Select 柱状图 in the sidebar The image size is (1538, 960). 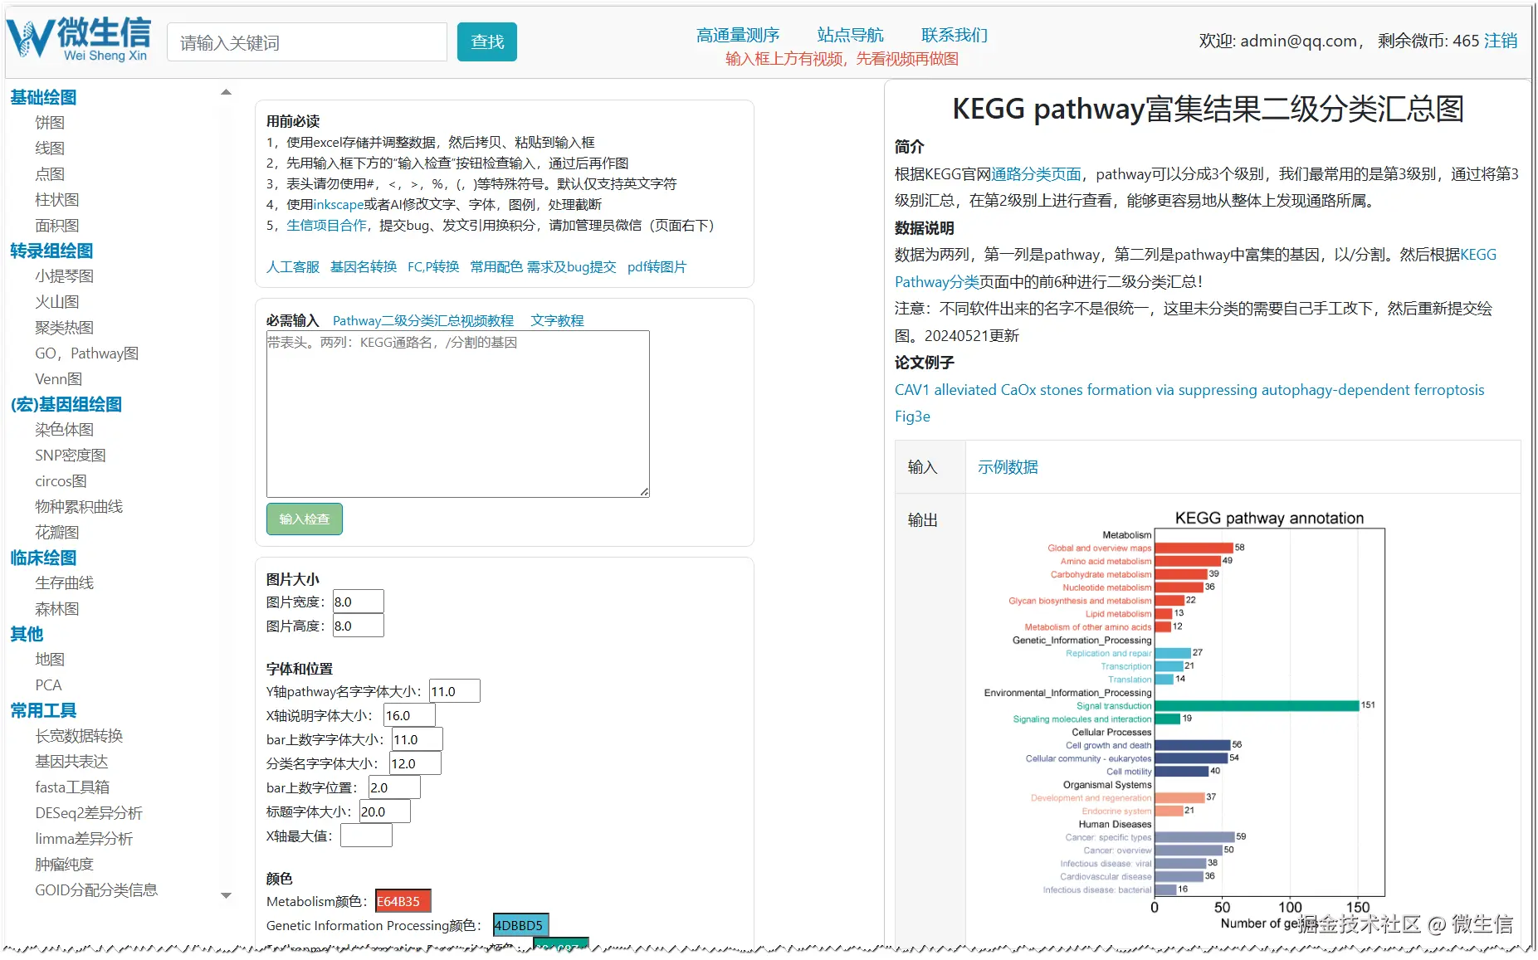(57, 200)
